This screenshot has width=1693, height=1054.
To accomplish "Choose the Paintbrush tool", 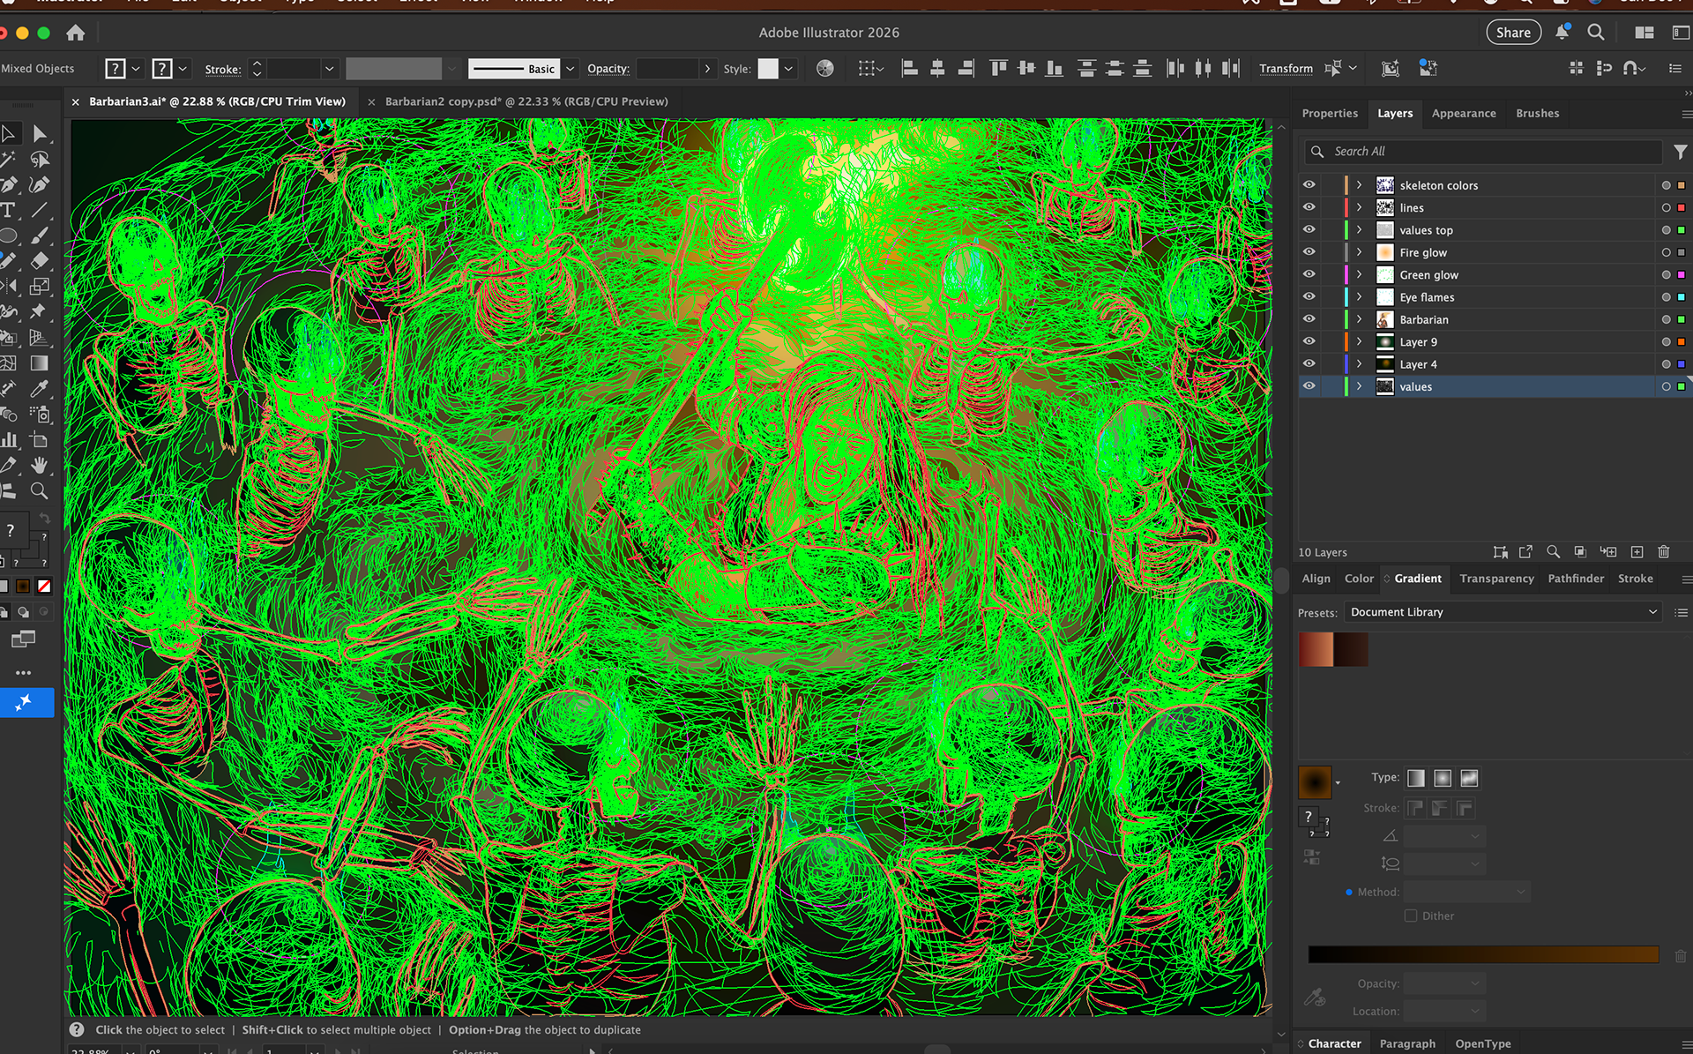I will [40, 235].
